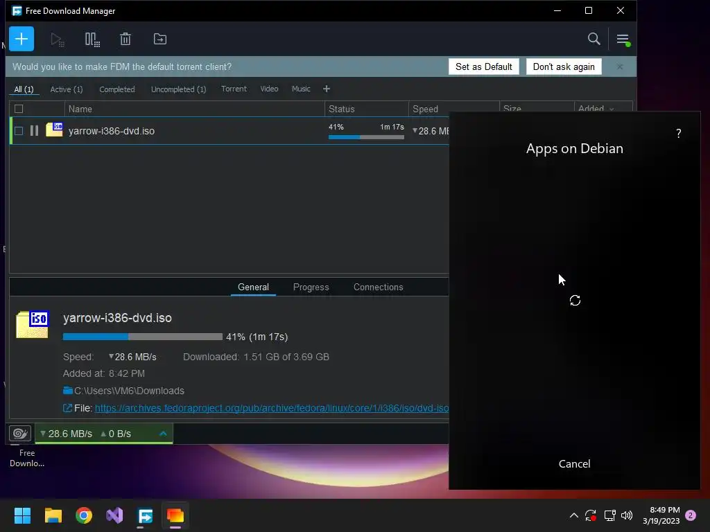Click the start selected downloads icon
Screen dimensions: 710x532
click(x=57, y=39)
